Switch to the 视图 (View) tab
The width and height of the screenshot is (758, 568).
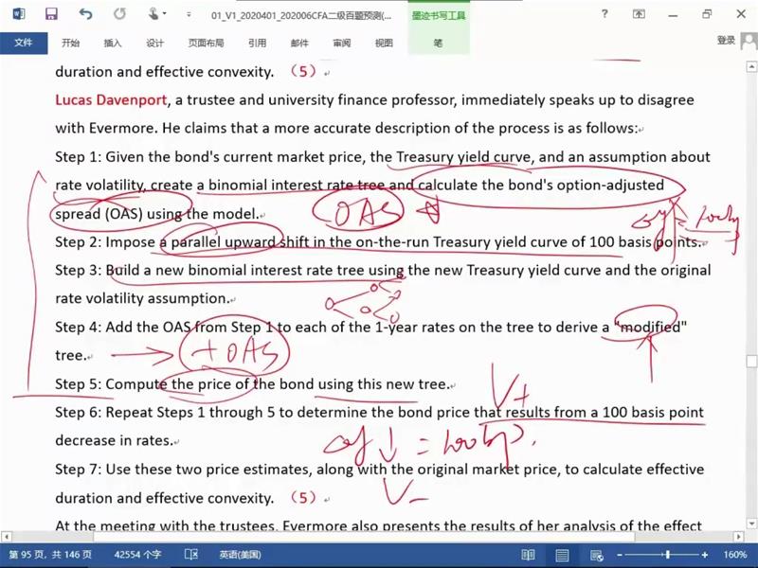click(x=384, y=43)
